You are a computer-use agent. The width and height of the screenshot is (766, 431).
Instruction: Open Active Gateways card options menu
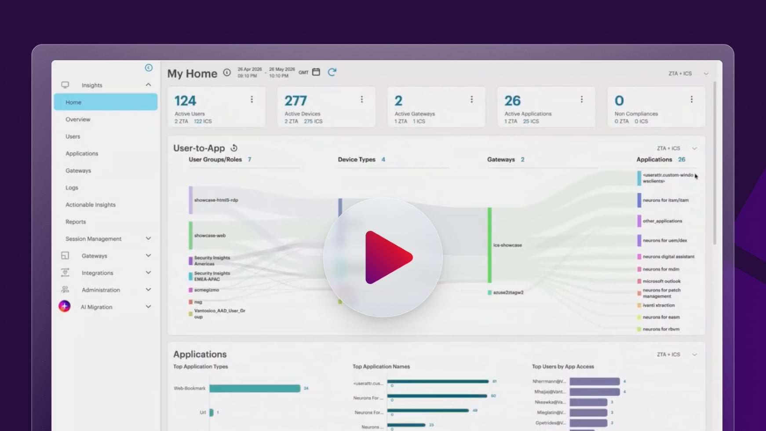pos(471,99)
